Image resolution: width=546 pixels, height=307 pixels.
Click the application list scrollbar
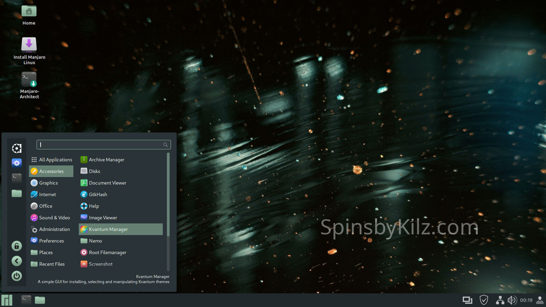point(168,194)
